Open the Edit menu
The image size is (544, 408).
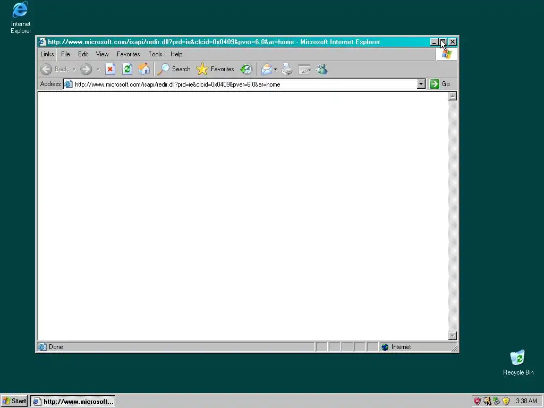(83, 54)
